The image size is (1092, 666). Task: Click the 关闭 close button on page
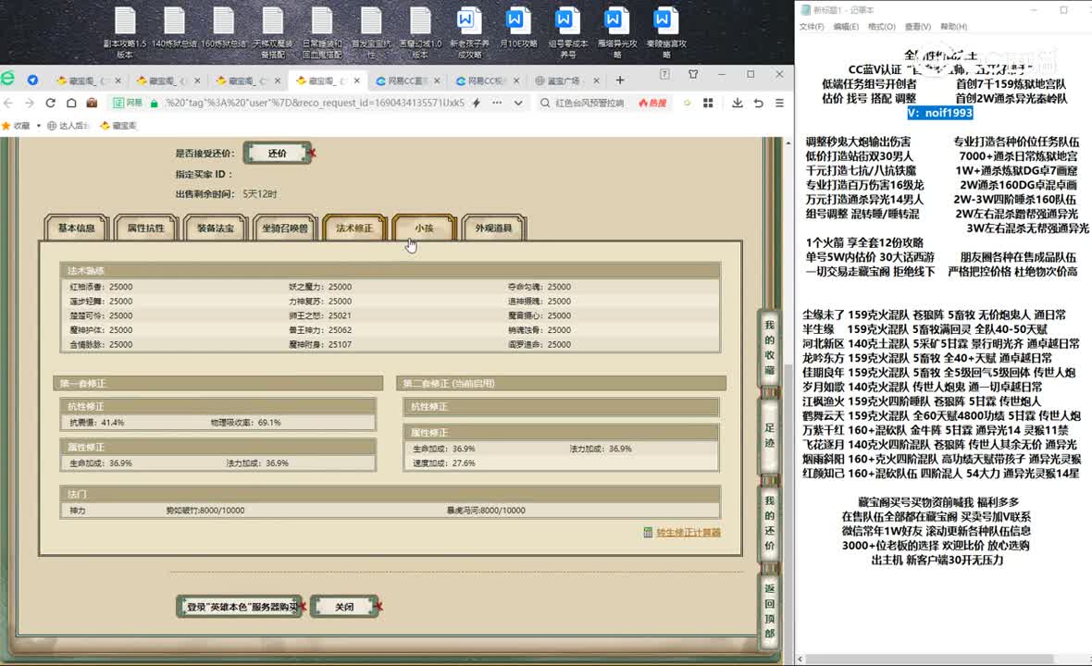click(x=344, y=607)
